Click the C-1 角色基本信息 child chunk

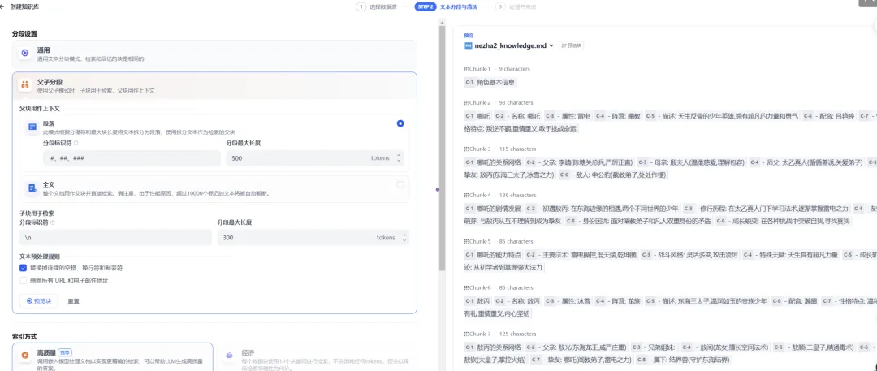(x=490, y=82)
